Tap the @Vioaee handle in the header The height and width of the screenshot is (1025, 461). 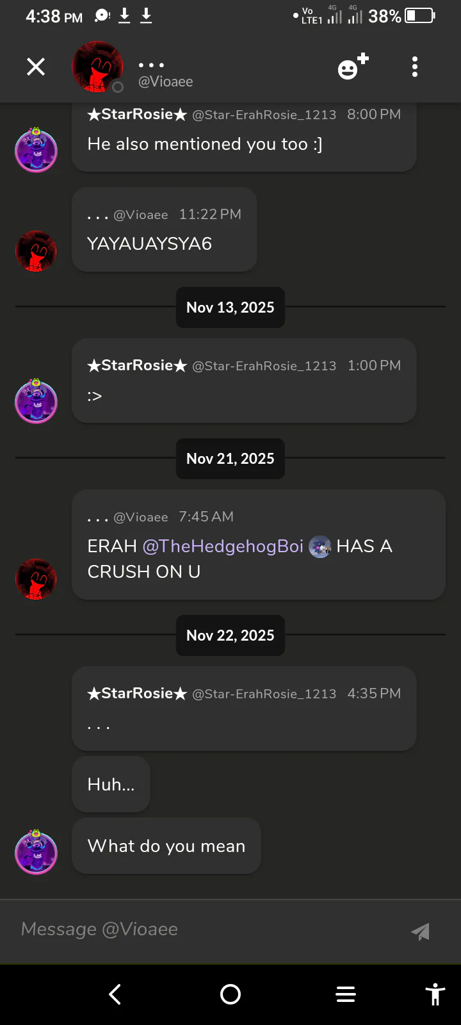pos(166,82)
